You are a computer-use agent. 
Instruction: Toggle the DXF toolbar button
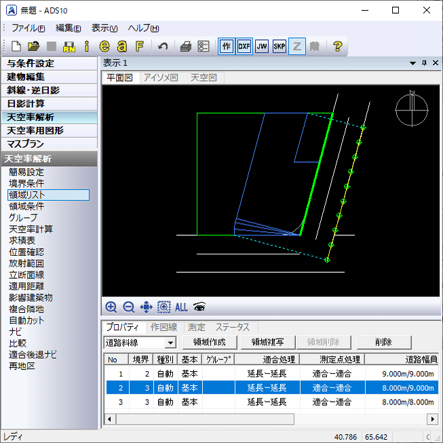[244, 46]
